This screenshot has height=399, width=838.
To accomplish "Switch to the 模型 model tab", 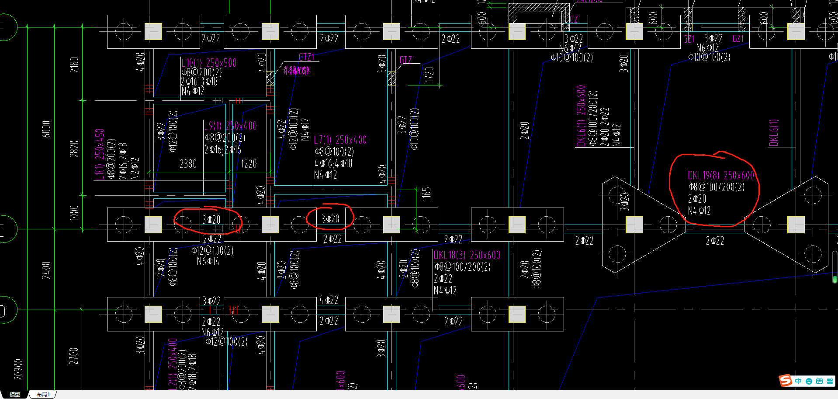I will (x=15, y=394).
